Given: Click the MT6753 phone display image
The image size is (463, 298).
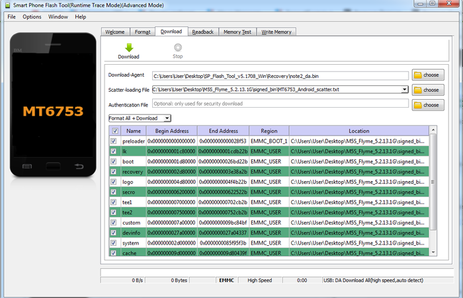Looking at the screenshot, I should [x=53, y=105].
